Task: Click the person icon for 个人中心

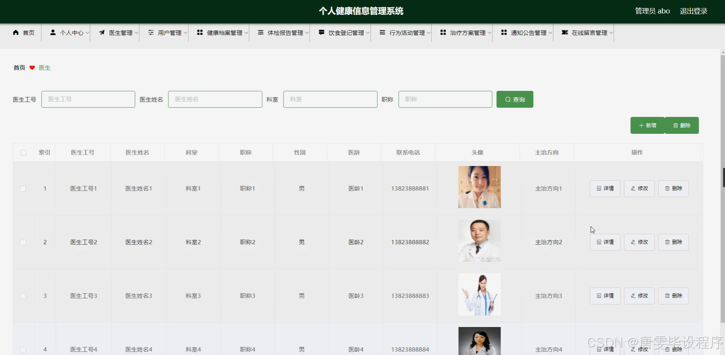Action: pyautogui.click(x=53, y=33)
